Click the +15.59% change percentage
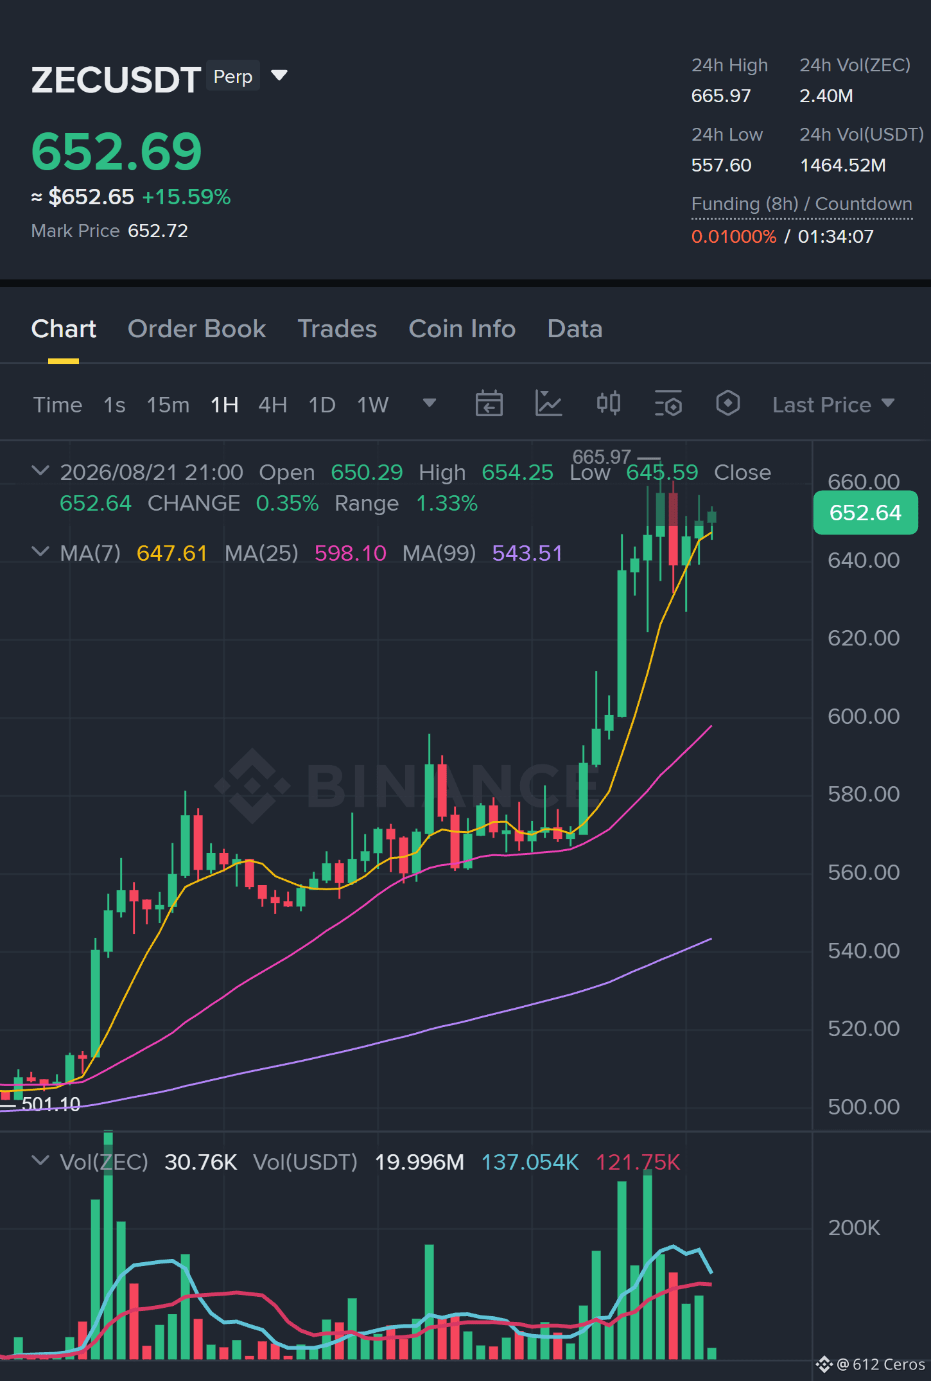Screen dimensions: 931x1381 click(186, 197)
